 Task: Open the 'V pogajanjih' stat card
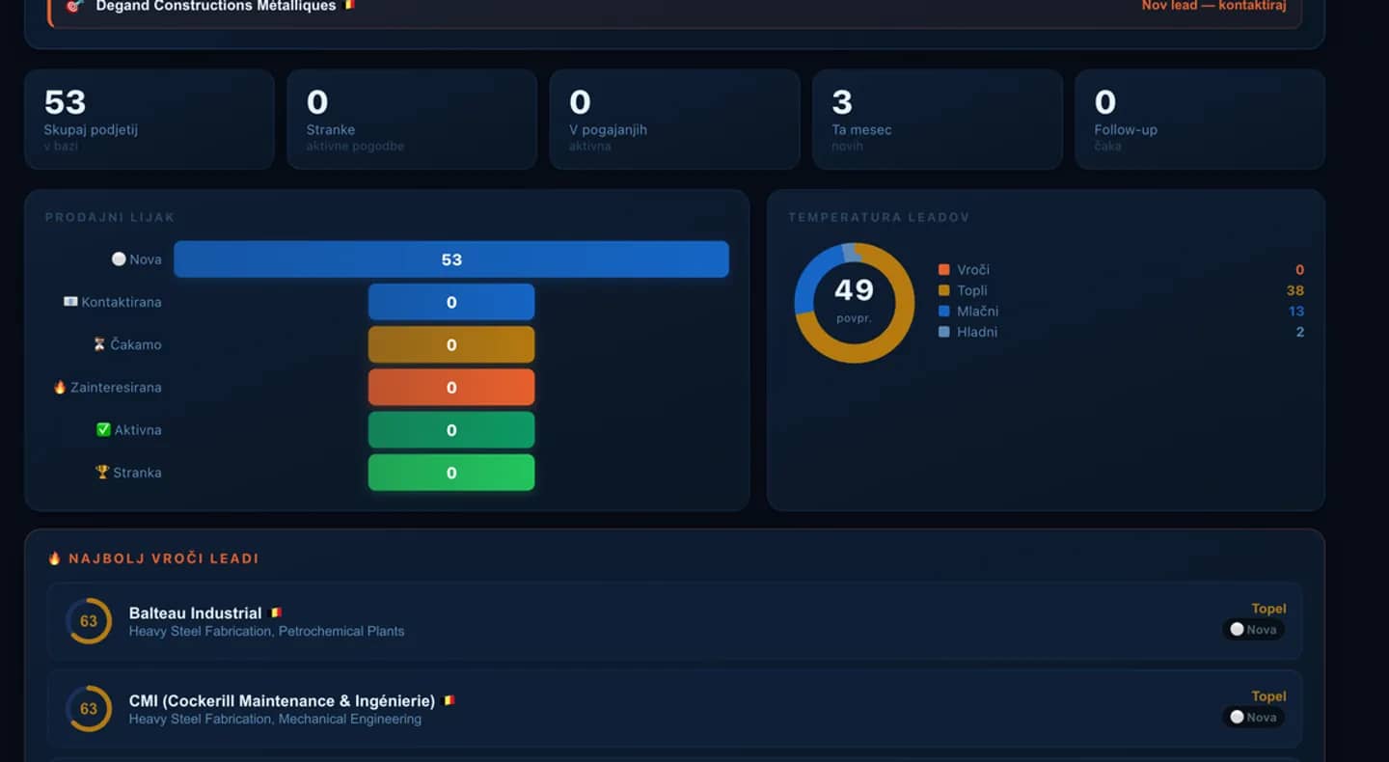(x=674, y=119)
